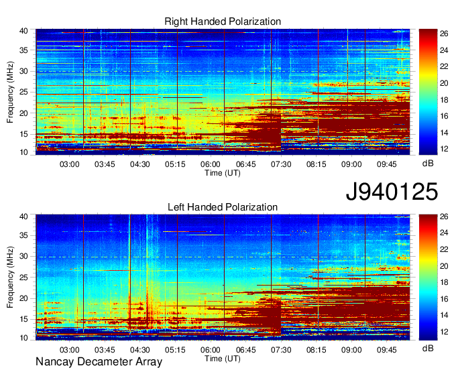The image size is (456, 370).
Task: Click the '20' frequency tick of Right Handed plot
Action: coord(23,113)
